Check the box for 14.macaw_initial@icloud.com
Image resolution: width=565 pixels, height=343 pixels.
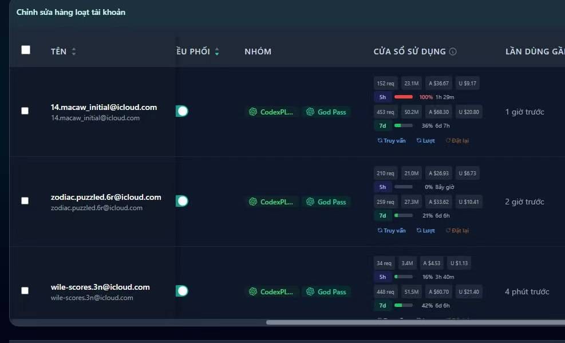pos(25,111)
